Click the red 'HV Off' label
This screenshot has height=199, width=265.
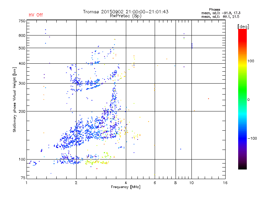pos(36,15)
